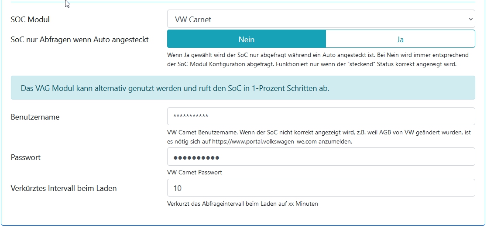Switch the plugged-in SoC option to Ja

[x=400, y=39]
